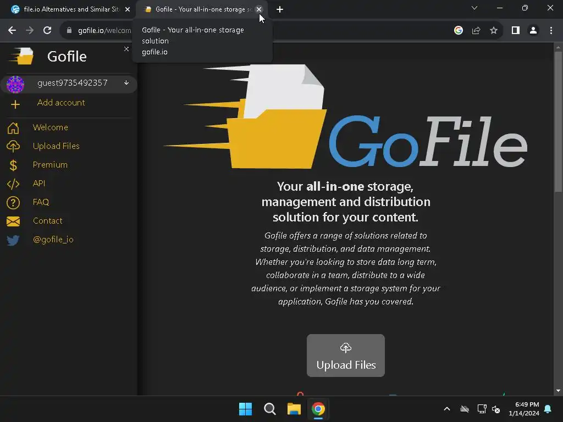This screenshot has height=422, width=563.
Task: Click the browser forward arrow
Action: tap(30, 31)
